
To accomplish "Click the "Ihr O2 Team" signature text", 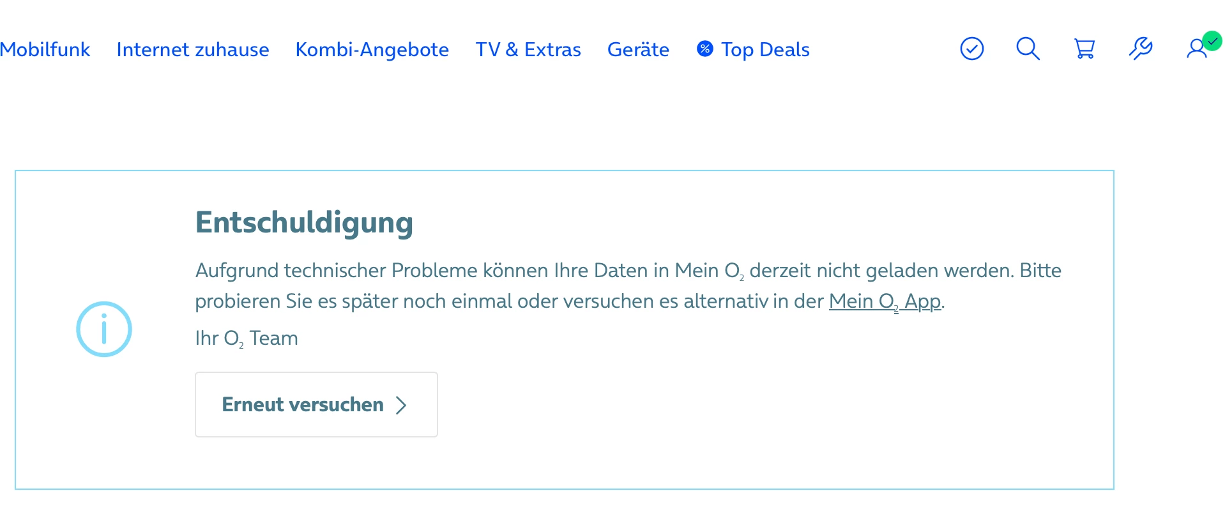I will tap(247, 338).
